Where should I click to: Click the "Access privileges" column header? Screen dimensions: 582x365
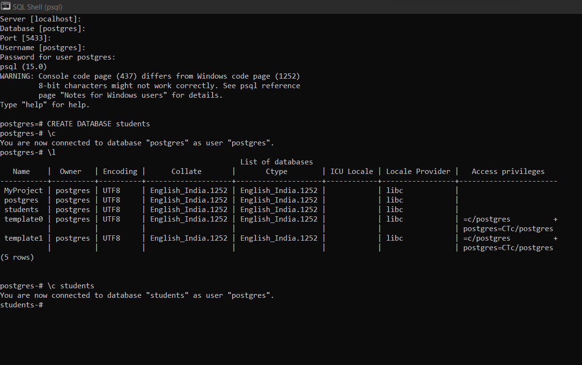point(508,172)
